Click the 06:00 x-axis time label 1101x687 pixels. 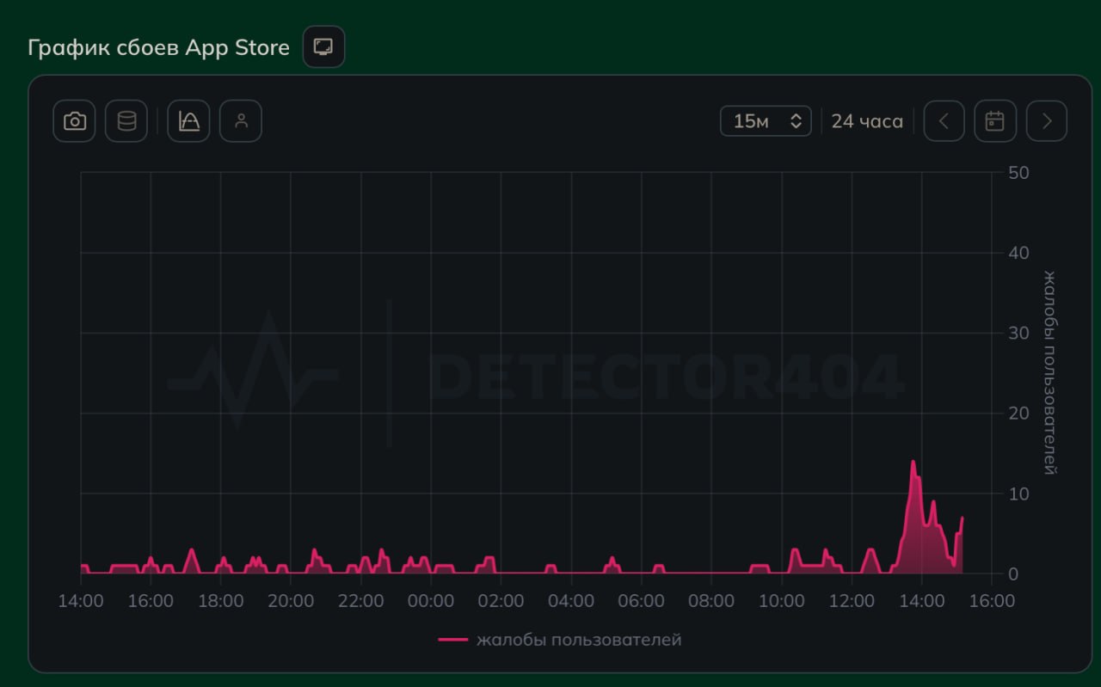[x=641, y=600]
